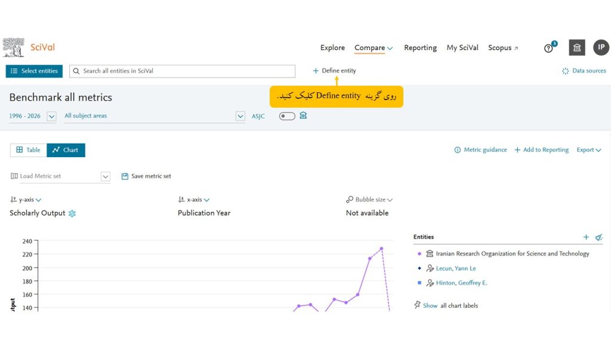Open the help question mark icon
Image resolution: width=611 pixels, height=343 pixels.
click(548, 48)
